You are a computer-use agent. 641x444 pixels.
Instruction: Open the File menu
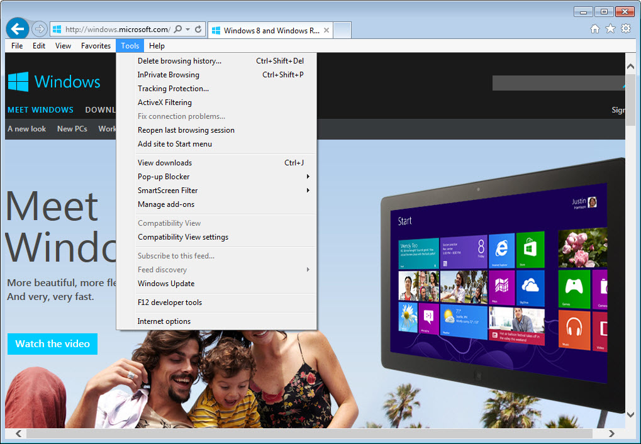pyautogui.click(x=17, y=46)
